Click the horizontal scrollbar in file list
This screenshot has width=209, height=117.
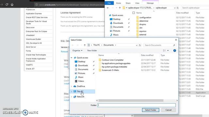point(131,100)
